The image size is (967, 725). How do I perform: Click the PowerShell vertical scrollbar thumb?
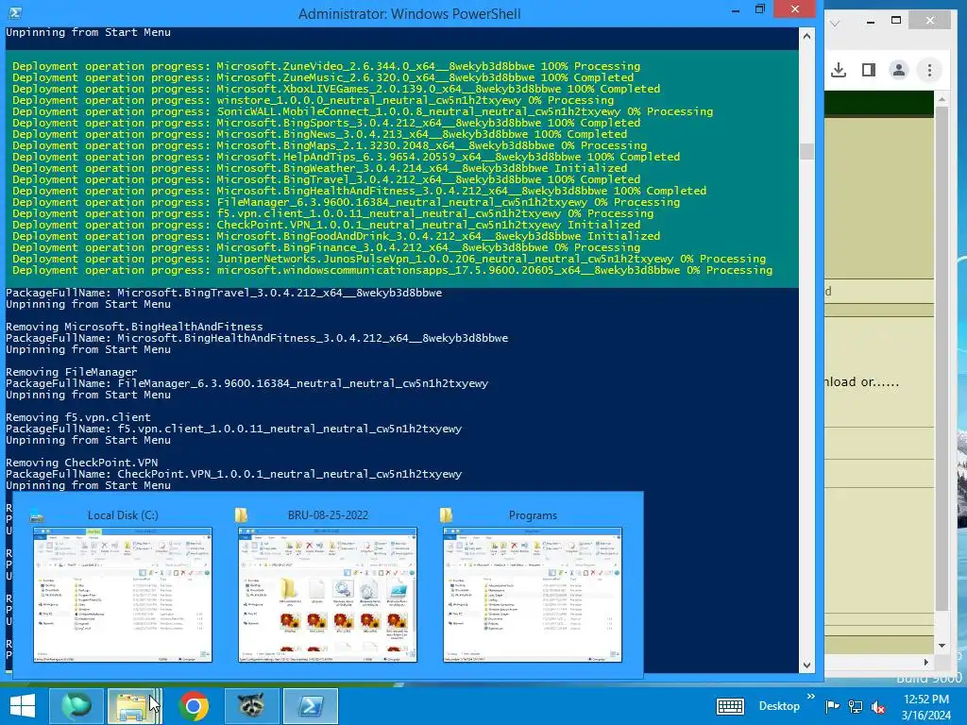coord(806,151)
